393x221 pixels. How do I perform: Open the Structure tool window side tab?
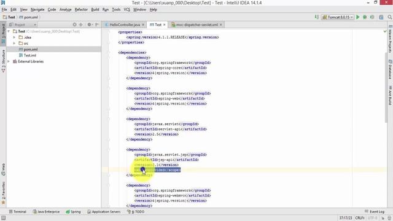tap(3, 61)
